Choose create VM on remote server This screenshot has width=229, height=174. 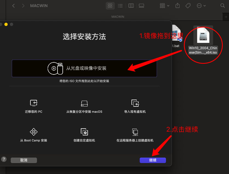coord(135,135)
